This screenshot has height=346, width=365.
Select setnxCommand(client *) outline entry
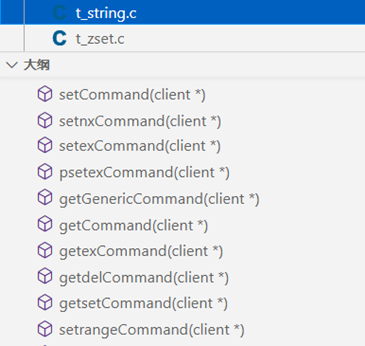point(139,121)
